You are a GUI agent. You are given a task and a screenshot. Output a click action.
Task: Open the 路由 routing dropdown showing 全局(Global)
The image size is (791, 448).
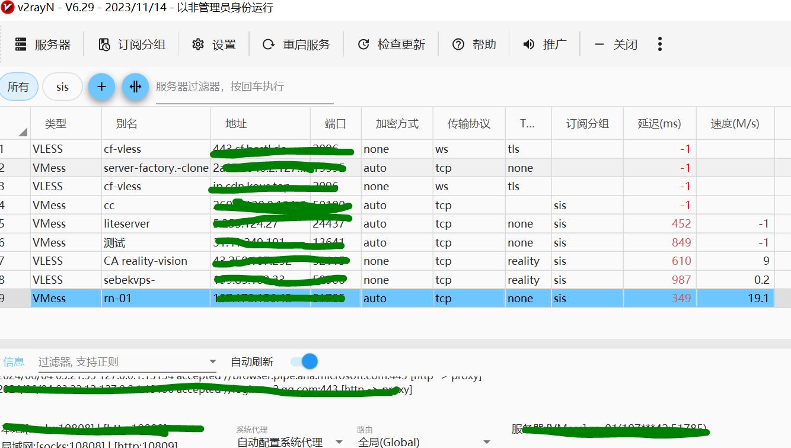424,442
